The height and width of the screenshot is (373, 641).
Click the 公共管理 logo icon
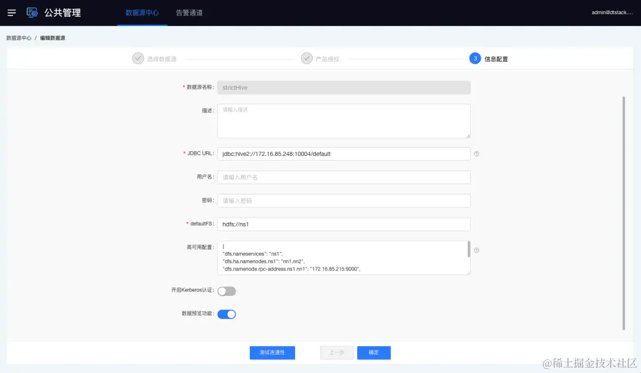coord(32,12)
